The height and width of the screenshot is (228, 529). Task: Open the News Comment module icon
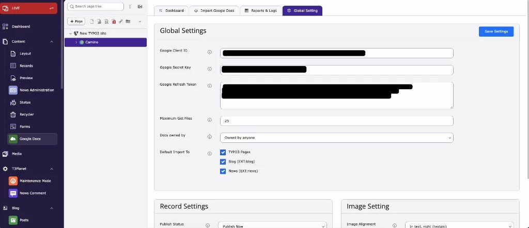click(13, 193)
